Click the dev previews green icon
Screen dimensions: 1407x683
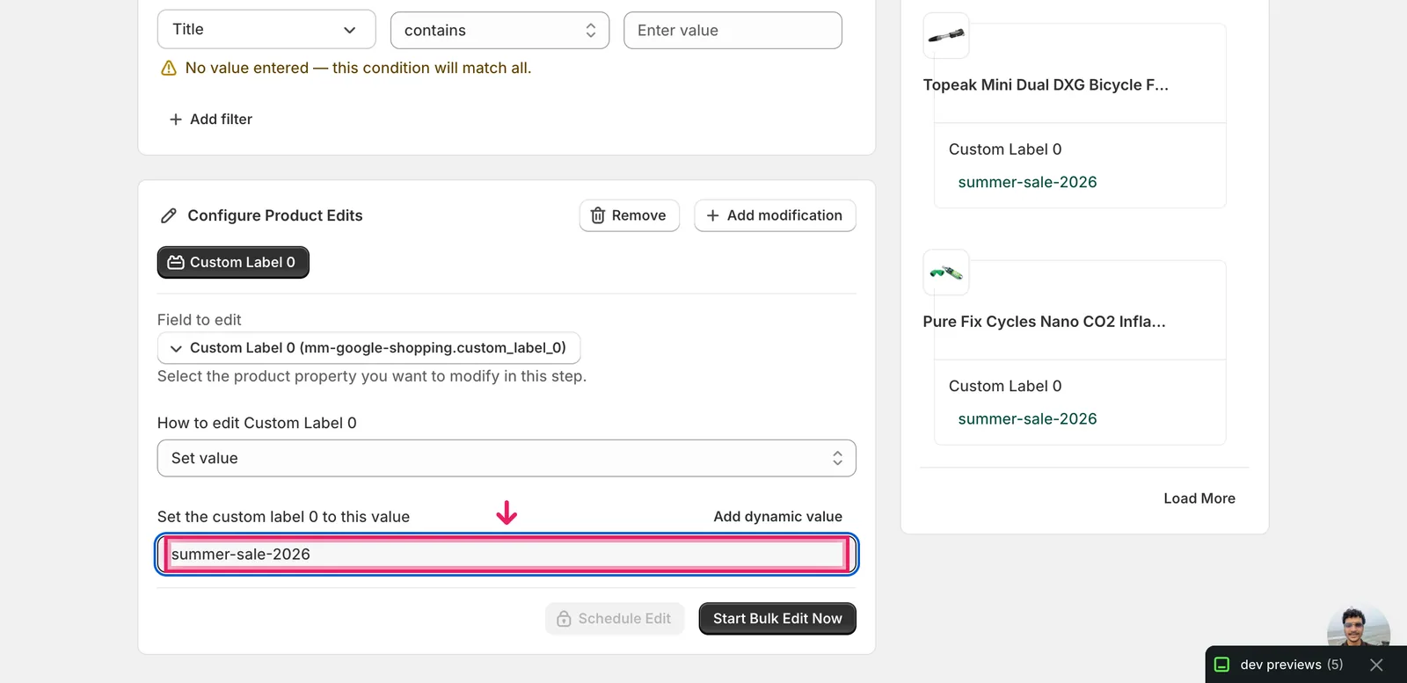(1221, 665)
